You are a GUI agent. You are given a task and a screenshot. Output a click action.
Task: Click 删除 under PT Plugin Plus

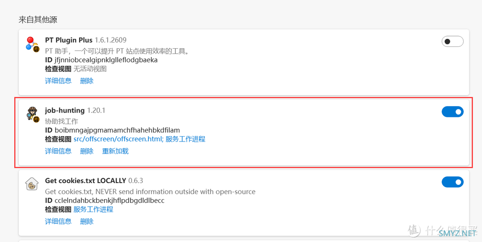(x=87, y=81)
